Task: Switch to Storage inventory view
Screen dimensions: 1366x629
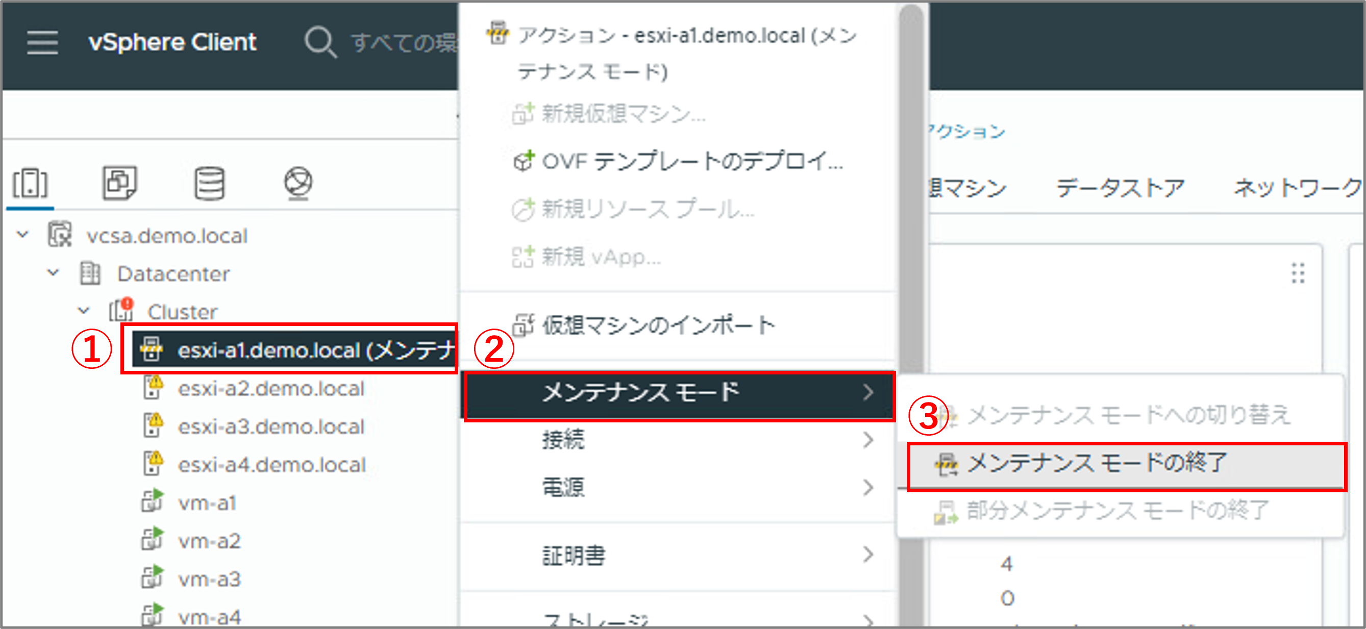Action: [209, 184]
